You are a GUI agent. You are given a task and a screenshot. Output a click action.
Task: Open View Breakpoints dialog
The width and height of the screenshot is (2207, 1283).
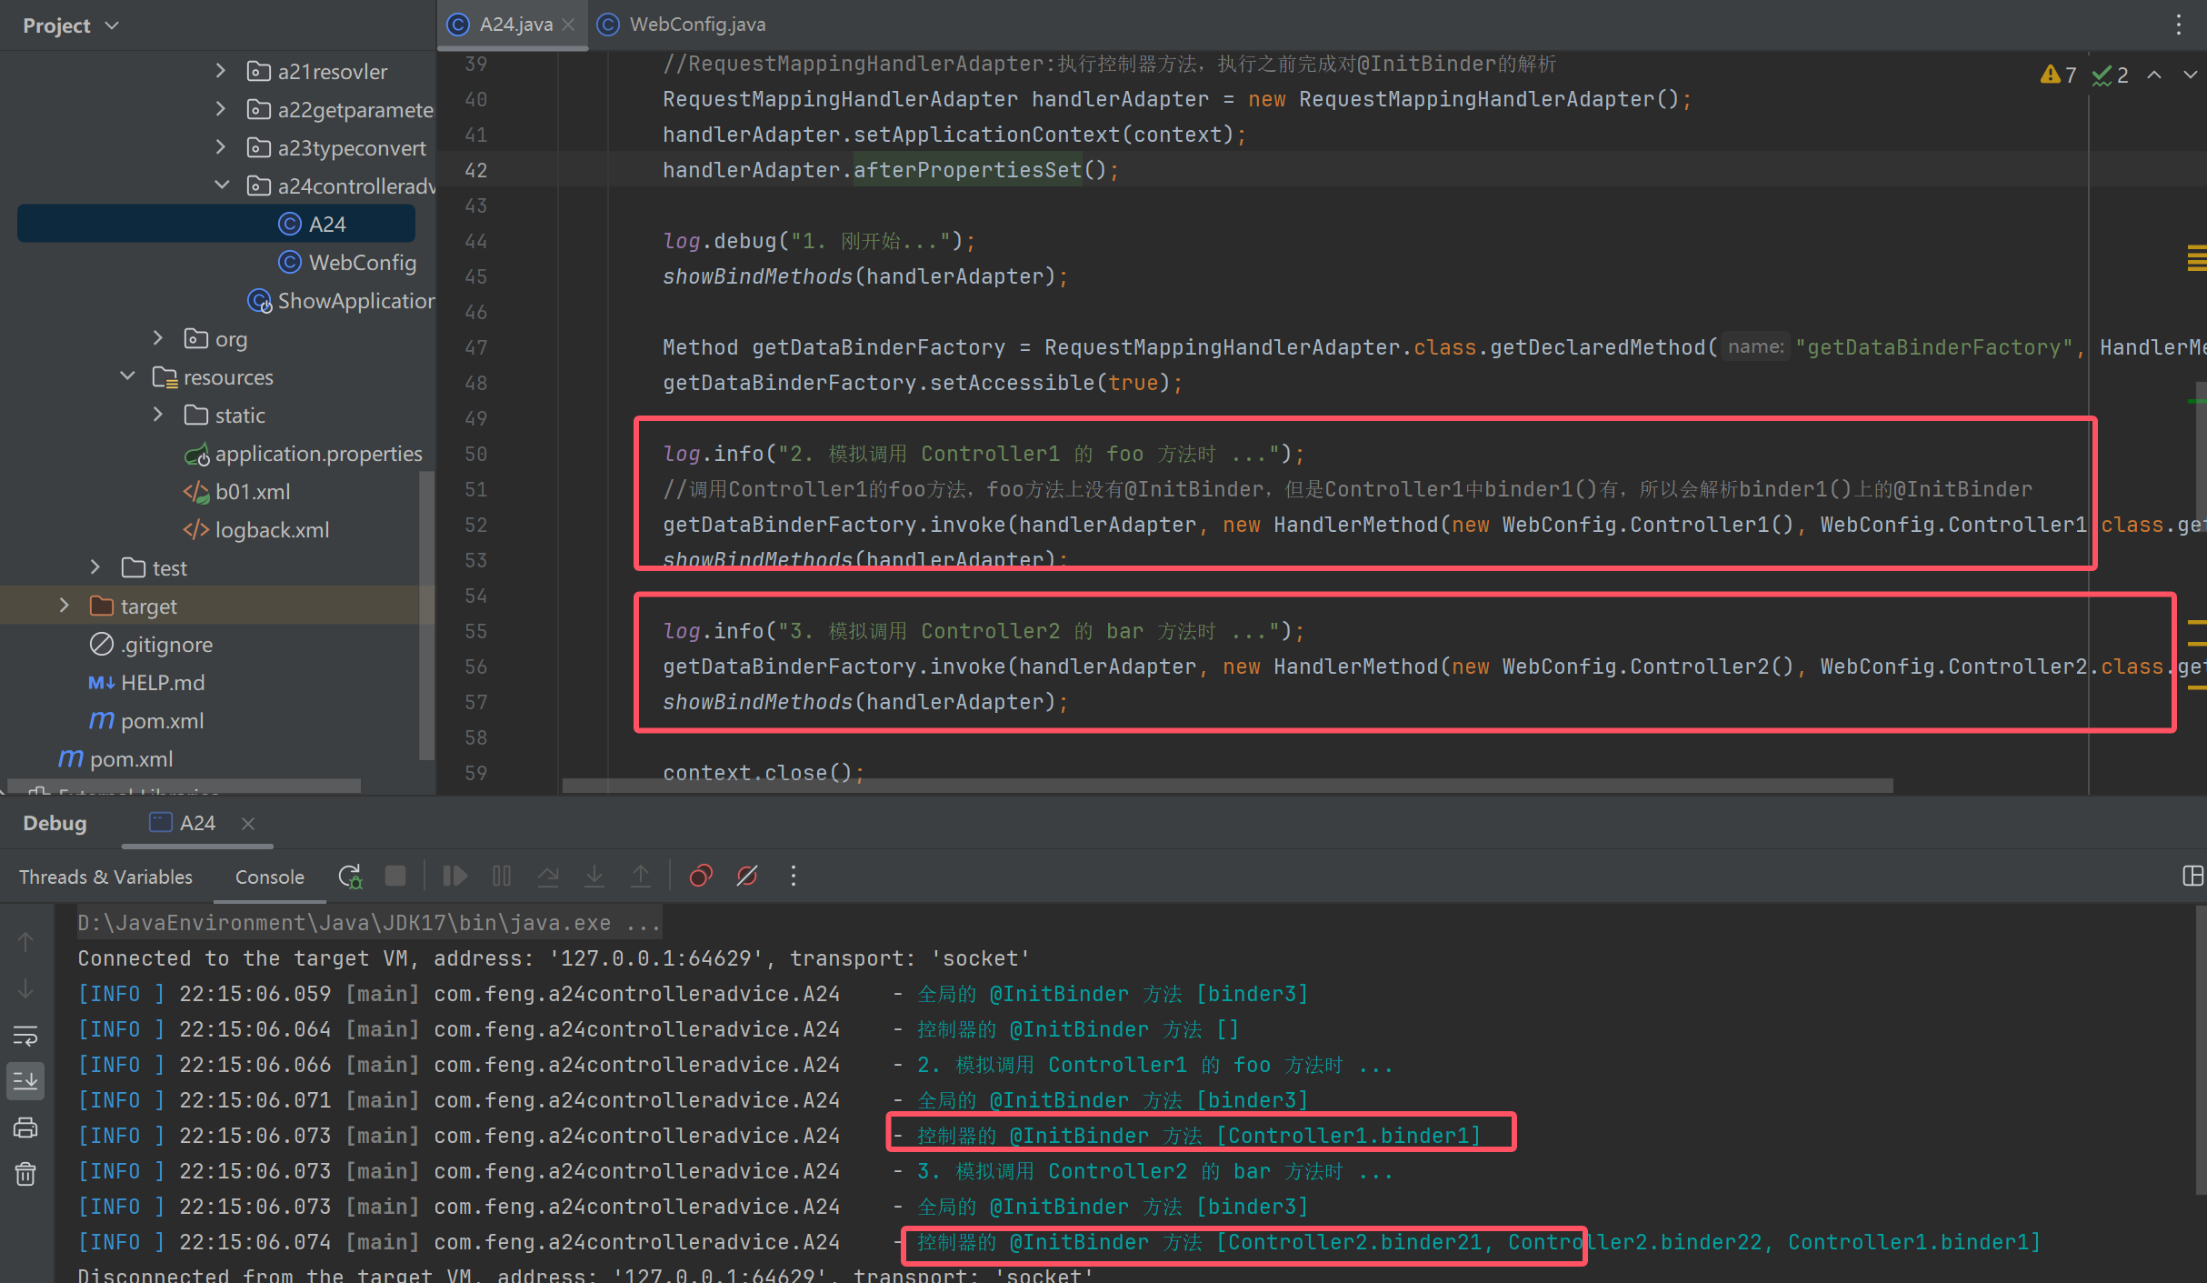(x=701, y=876)
